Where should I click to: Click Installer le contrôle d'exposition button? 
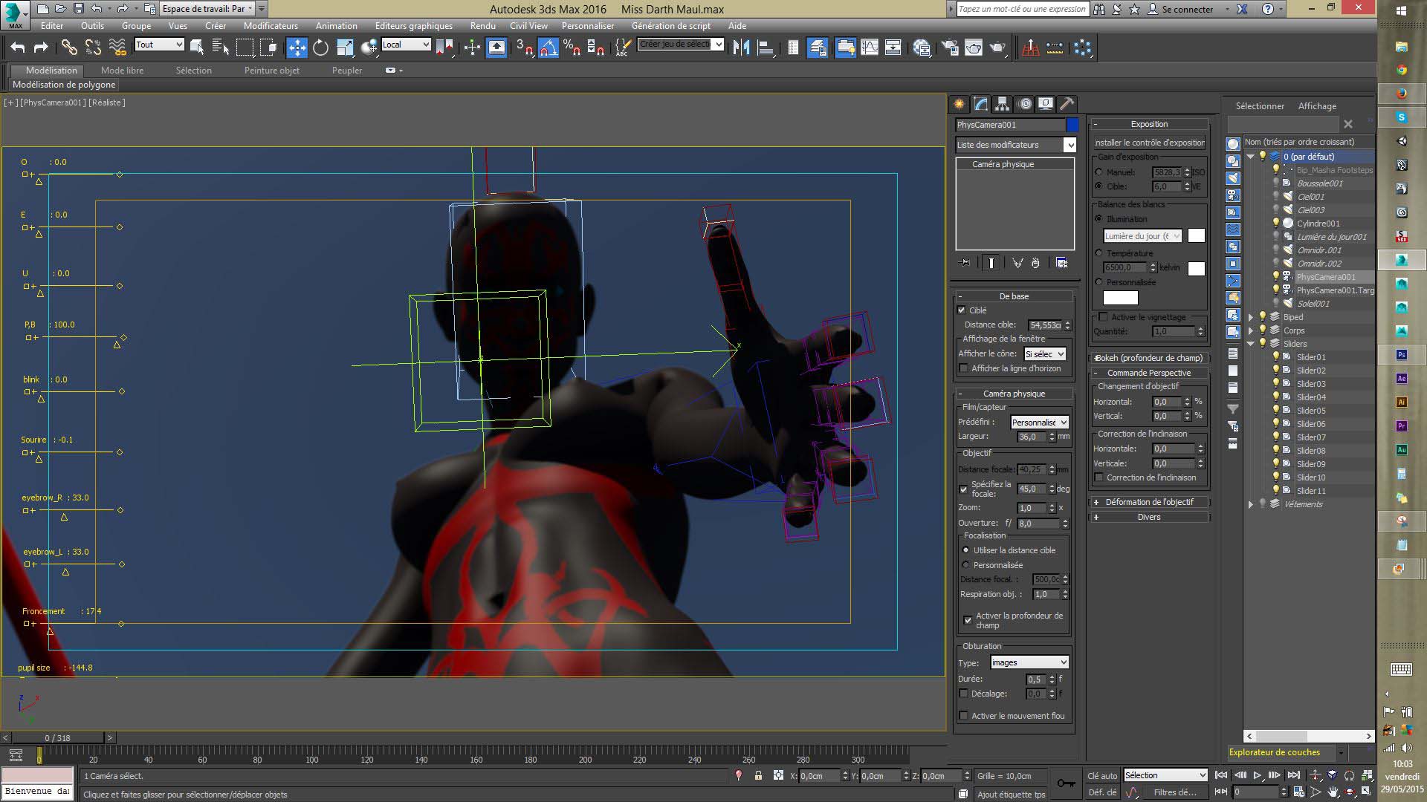(1149, 143)
